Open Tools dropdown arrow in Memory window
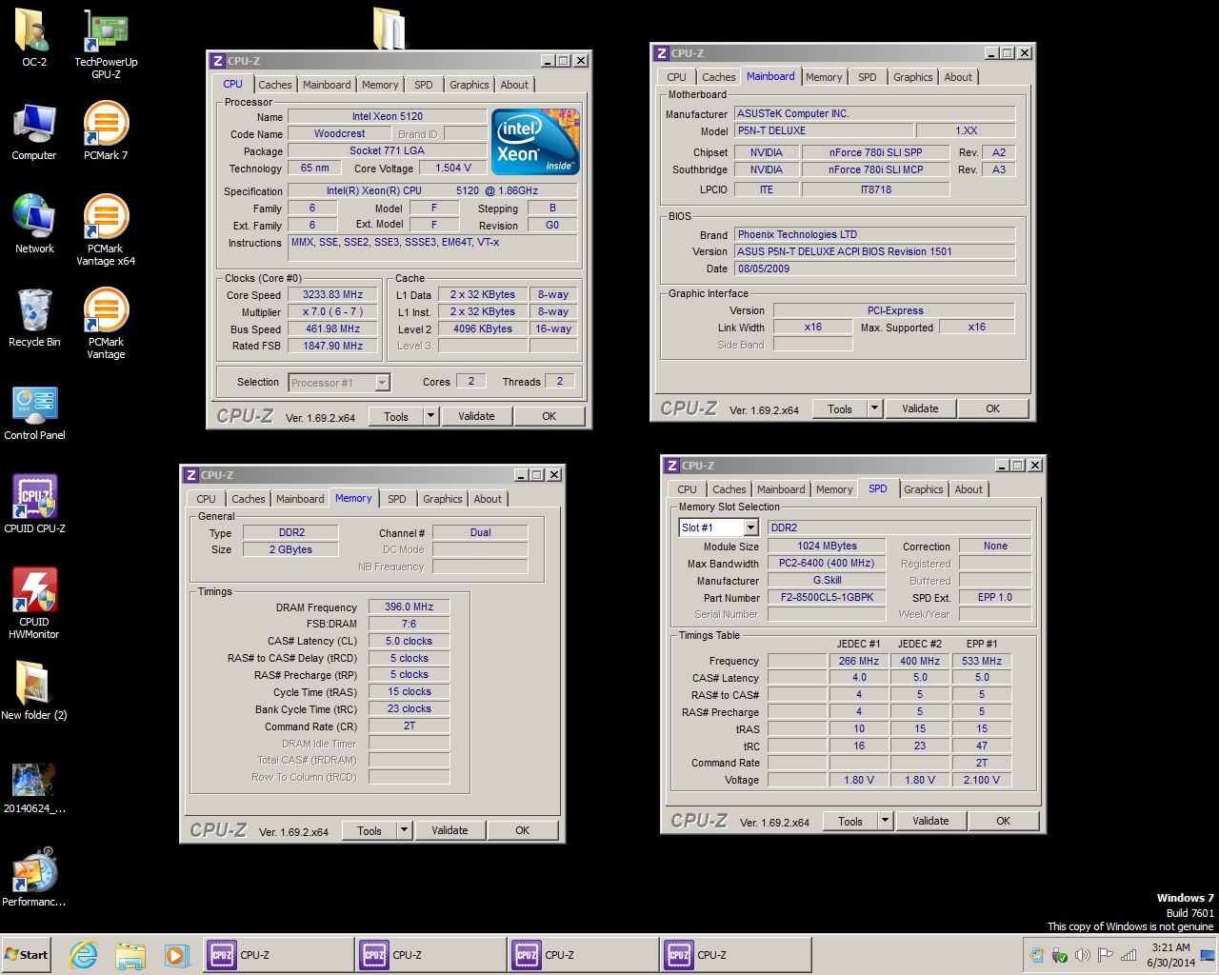 pyautogui.click(x=404, y=830)
